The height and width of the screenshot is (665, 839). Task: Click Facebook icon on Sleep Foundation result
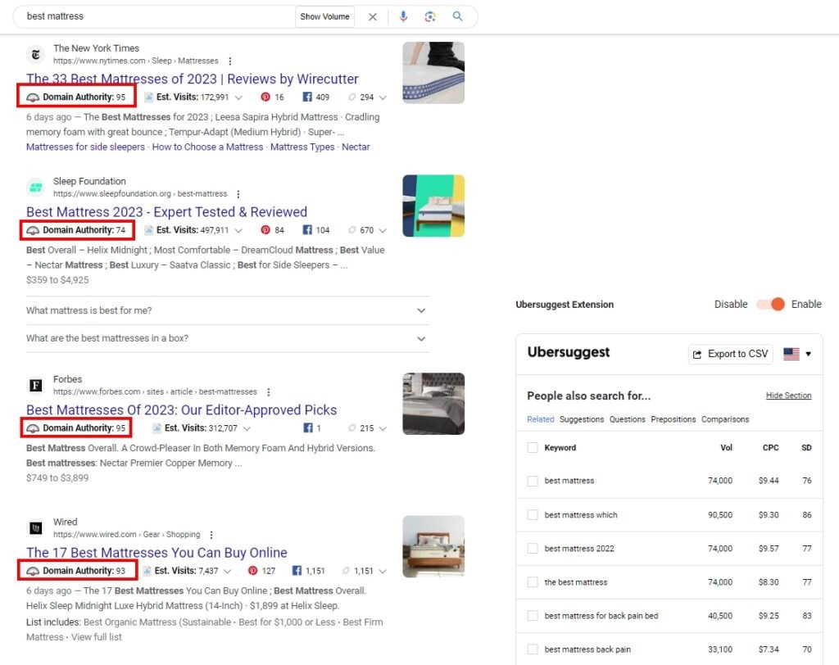pos(307,230)
